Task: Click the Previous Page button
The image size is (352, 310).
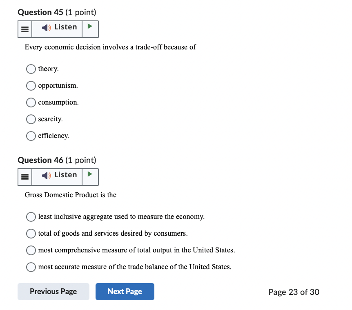Action: coord(53,292)
